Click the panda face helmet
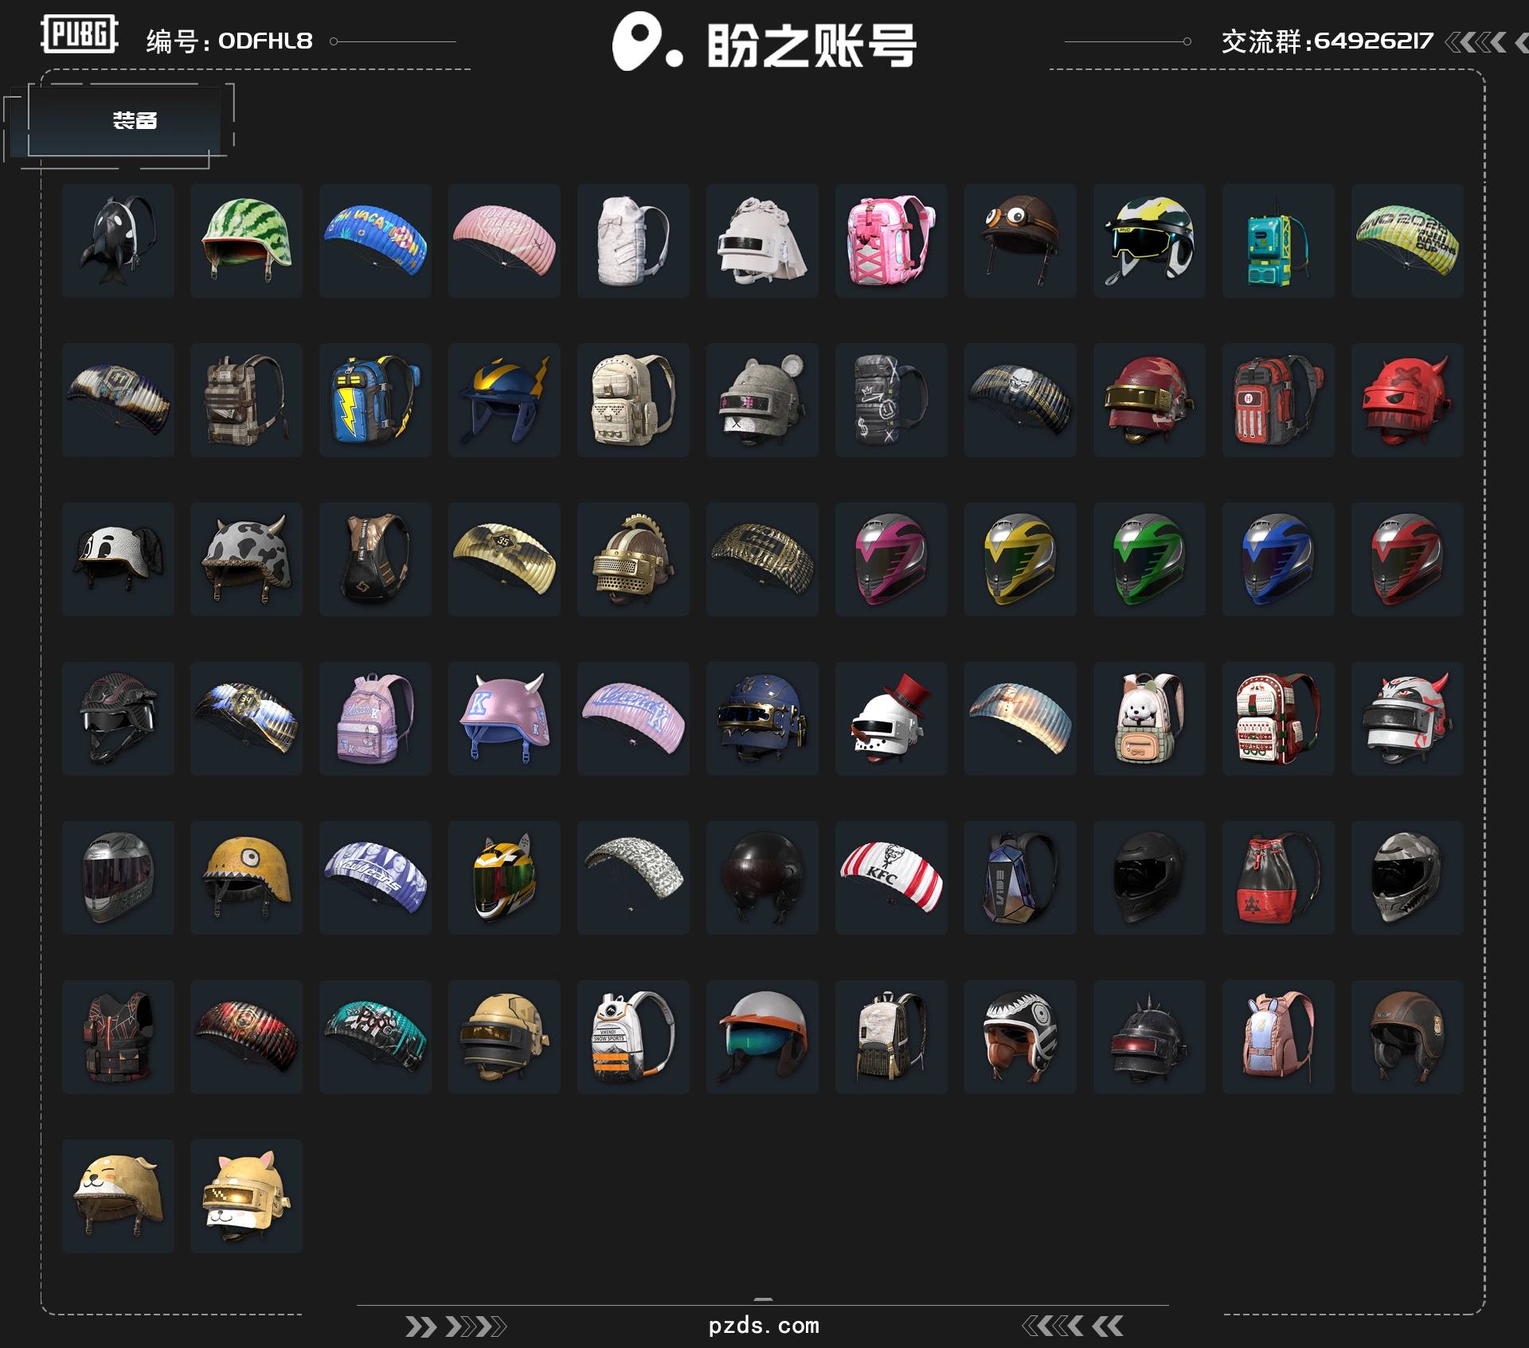Screen dimensions: 1529x1348 (x=118, y=559)
